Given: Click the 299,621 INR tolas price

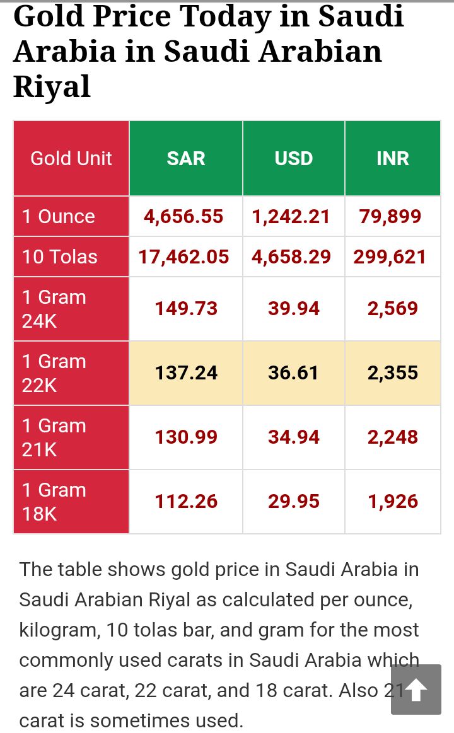Looking at the screenshot, I should (x=390, y=257).
